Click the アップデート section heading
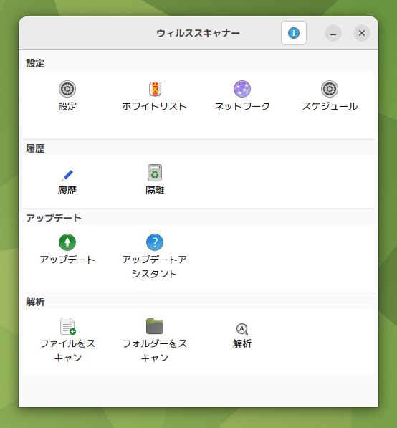This screenshot has height=428, width=397. 54,218
